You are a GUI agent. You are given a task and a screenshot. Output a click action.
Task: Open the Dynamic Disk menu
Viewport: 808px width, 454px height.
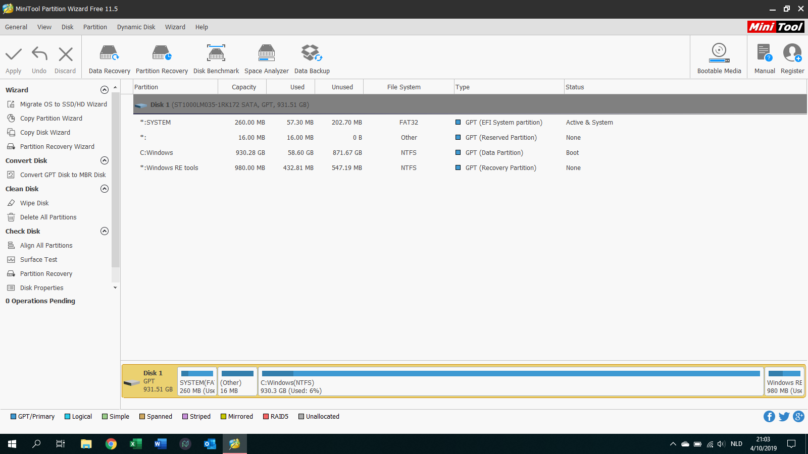point(136,27)
